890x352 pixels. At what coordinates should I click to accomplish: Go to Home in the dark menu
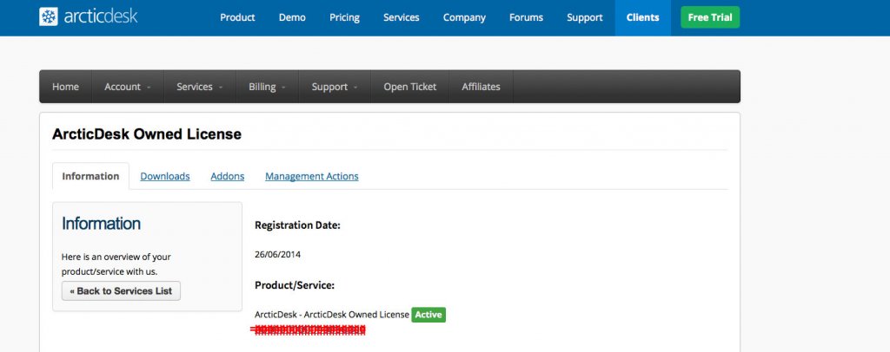click(x=65, y=87)
